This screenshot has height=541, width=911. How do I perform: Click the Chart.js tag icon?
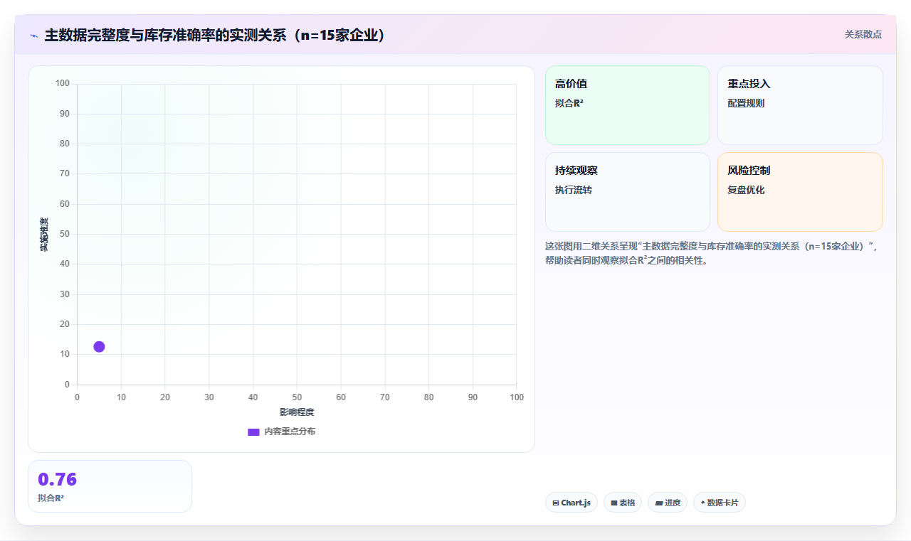pyautogui.click(x=556, y=503)
